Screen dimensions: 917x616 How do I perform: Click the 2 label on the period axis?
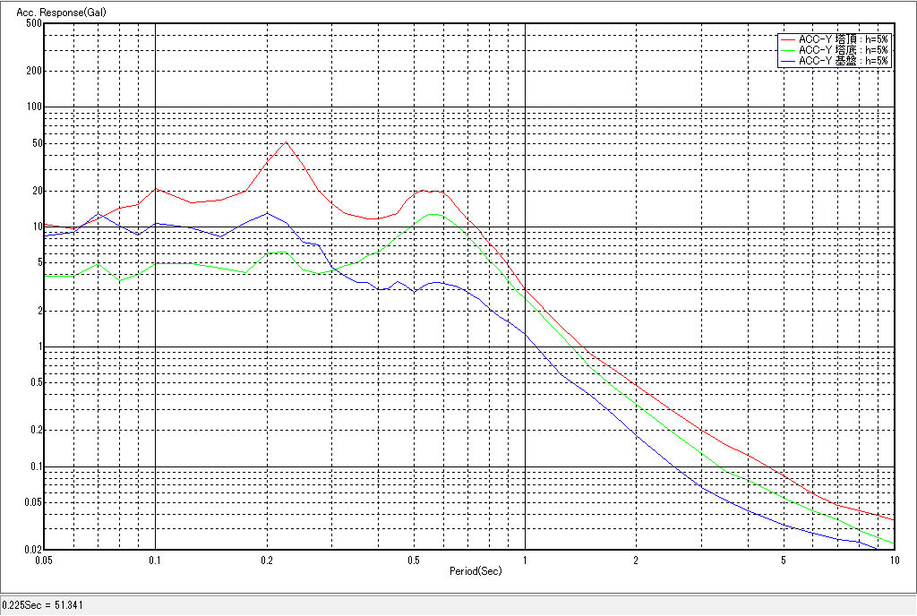coord(635,560)
